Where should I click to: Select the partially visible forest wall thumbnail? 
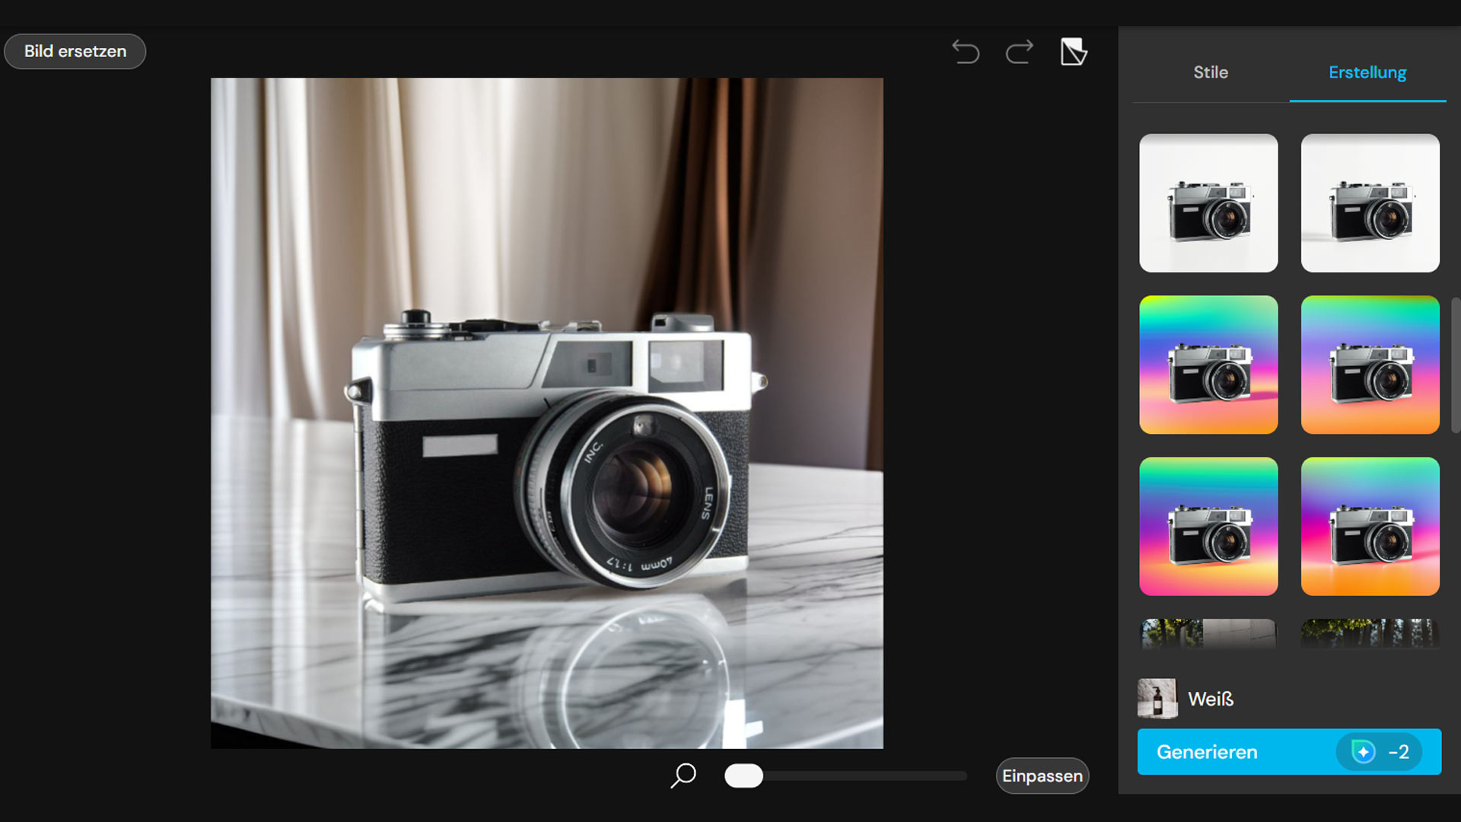coord(1208,633)
